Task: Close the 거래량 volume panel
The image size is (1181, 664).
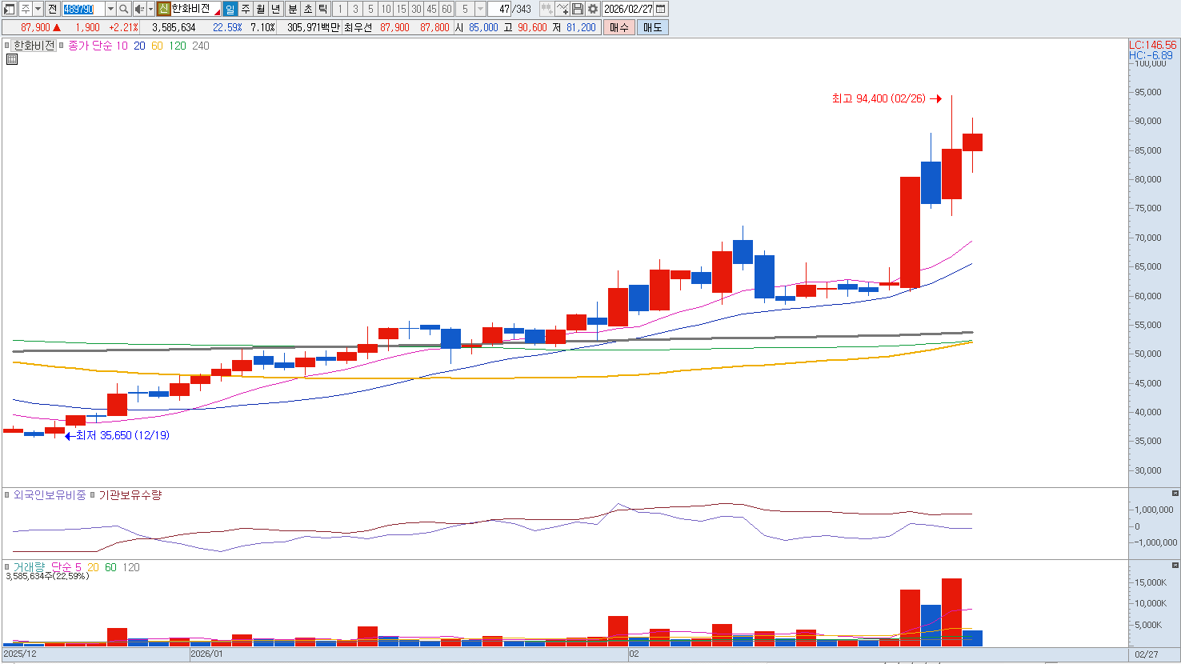Action: (x=1175, y=566)
